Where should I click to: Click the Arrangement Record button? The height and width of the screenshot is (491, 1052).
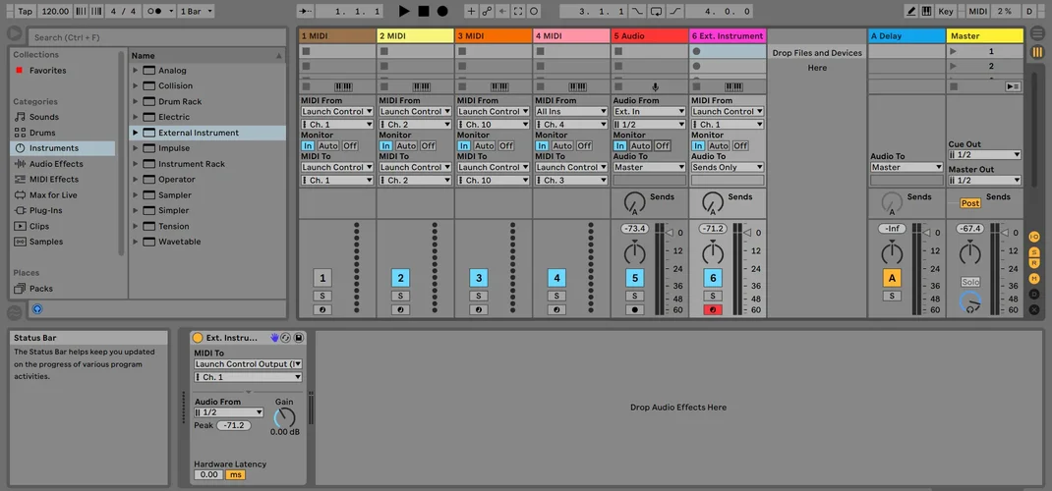(442, 11)
